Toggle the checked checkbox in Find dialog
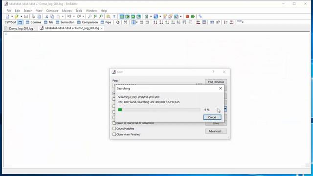The image size is (313, 176). click(114, 93)
